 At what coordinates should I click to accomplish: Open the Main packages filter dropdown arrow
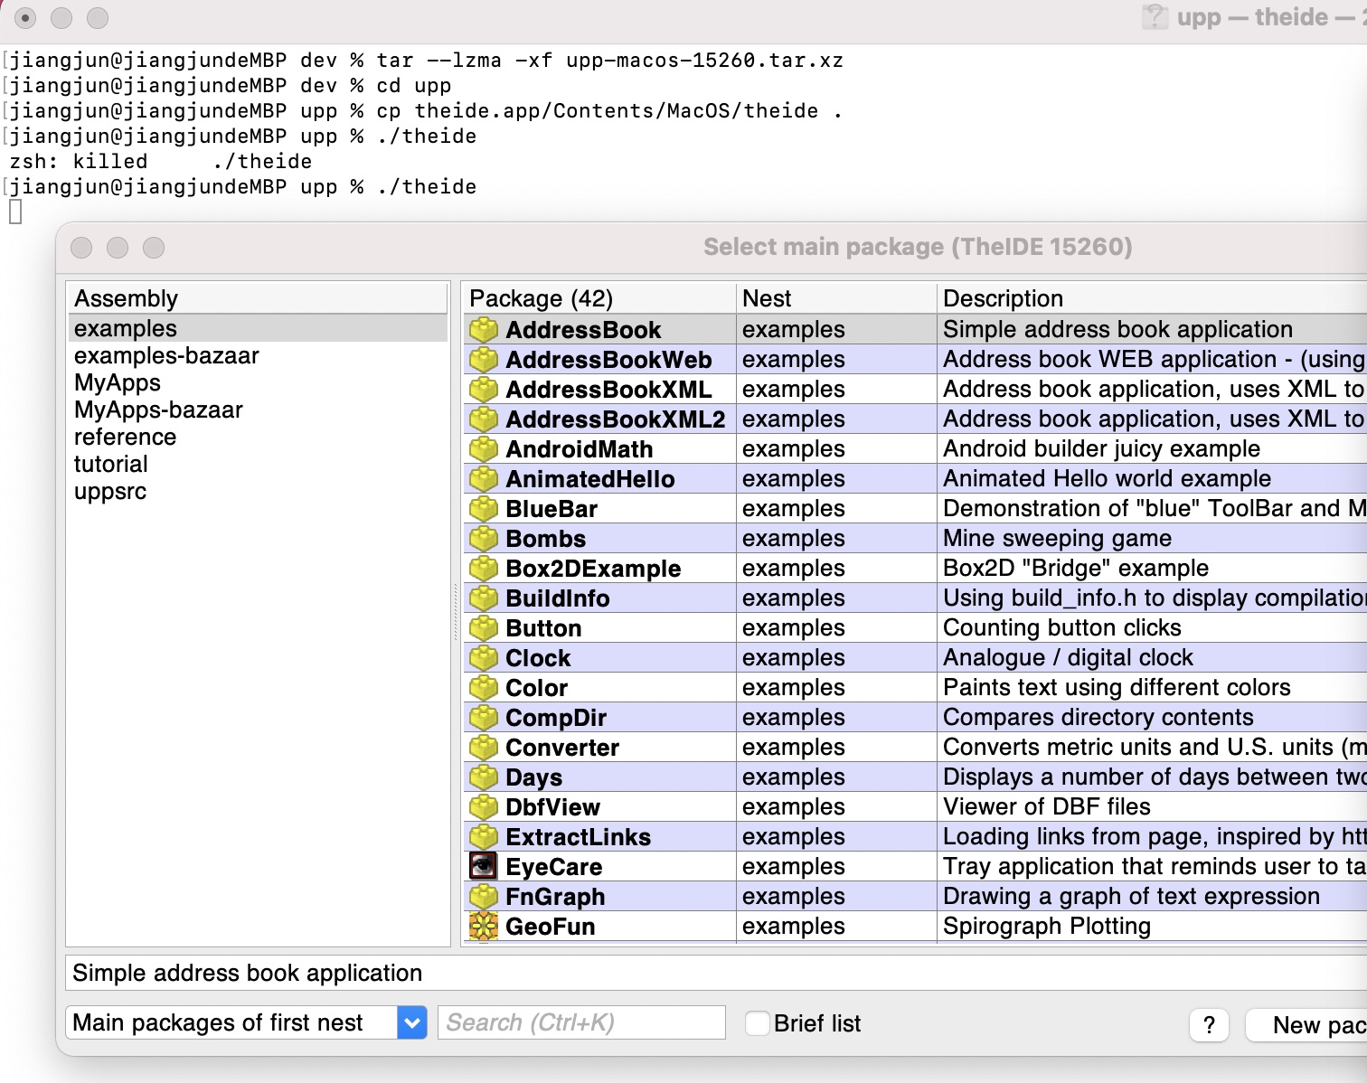tap(412, 1023)
